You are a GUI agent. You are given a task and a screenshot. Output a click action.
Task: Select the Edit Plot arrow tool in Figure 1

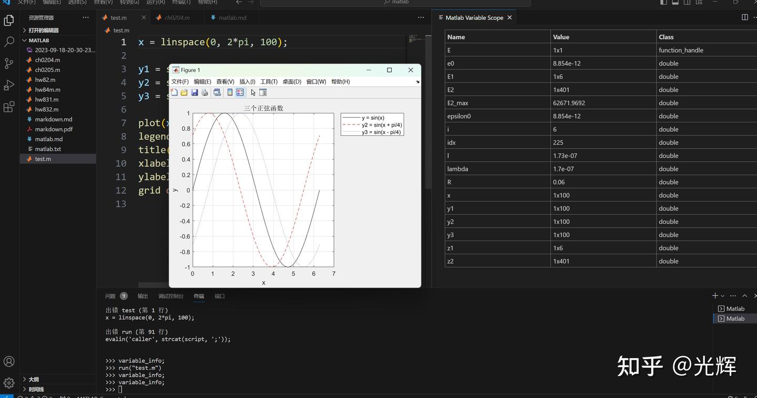253,92
